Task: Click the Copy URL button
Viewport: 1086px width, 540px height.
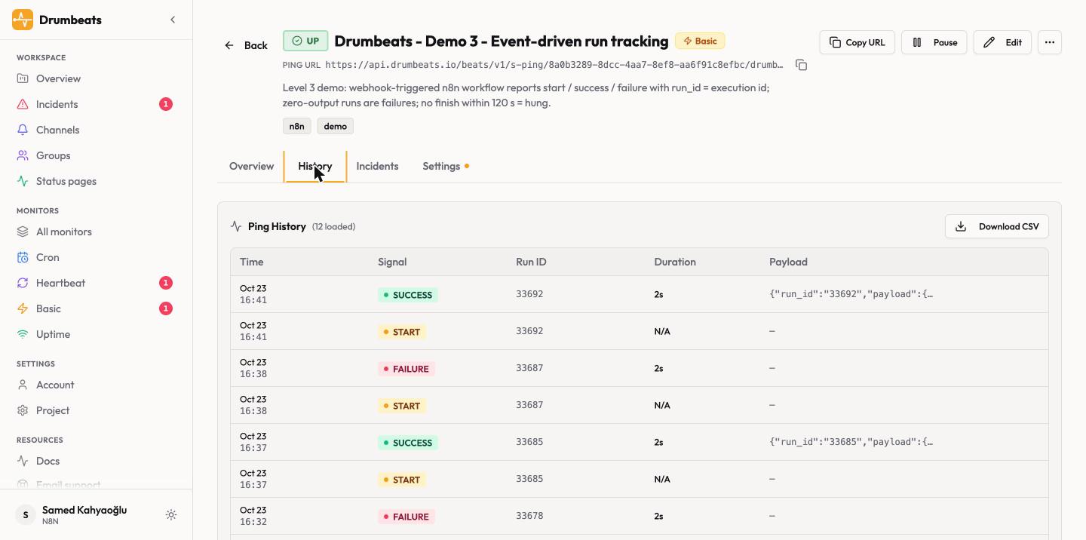Action: 857,42
